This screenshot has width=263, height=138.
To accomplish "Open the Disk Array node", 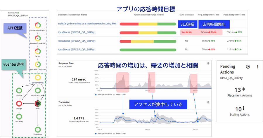I will point(19,117).
